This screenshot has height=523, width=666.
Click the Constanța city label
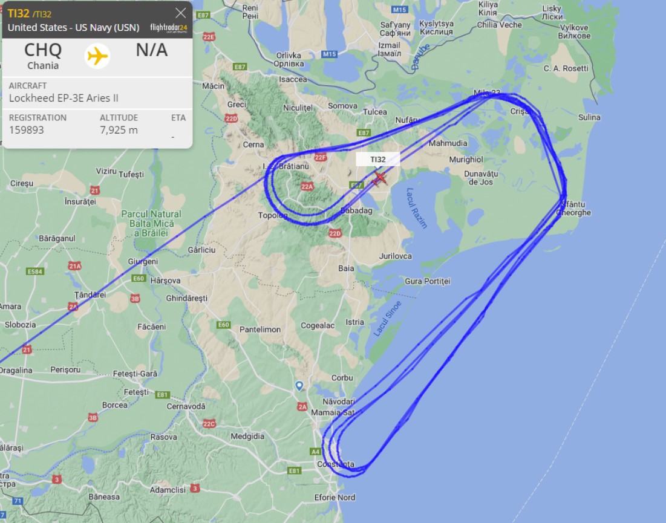(x=336, y=464)
